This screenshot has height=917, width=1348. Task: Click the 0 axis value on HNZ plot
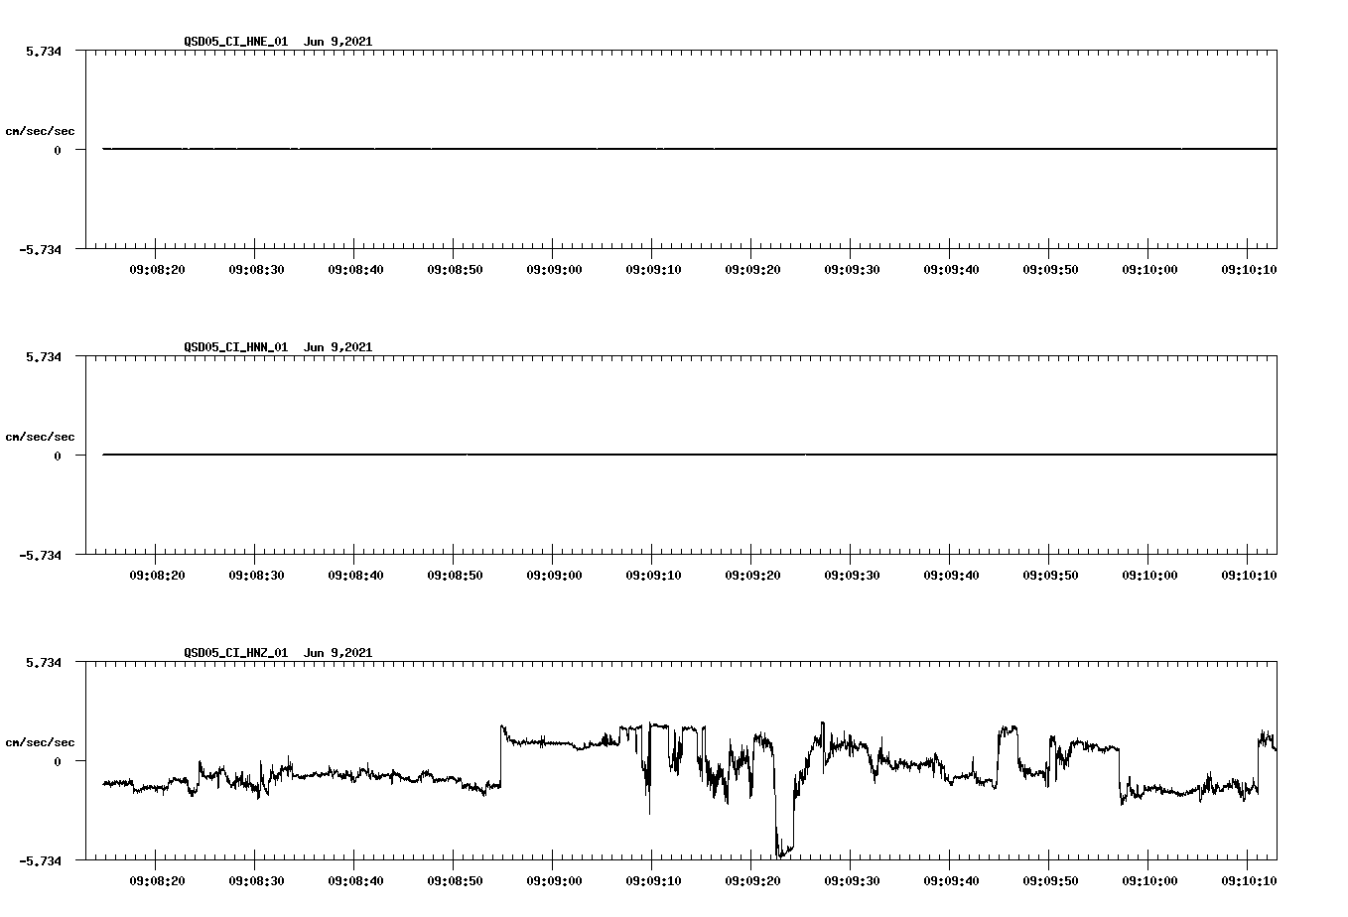tap(58, 761)
